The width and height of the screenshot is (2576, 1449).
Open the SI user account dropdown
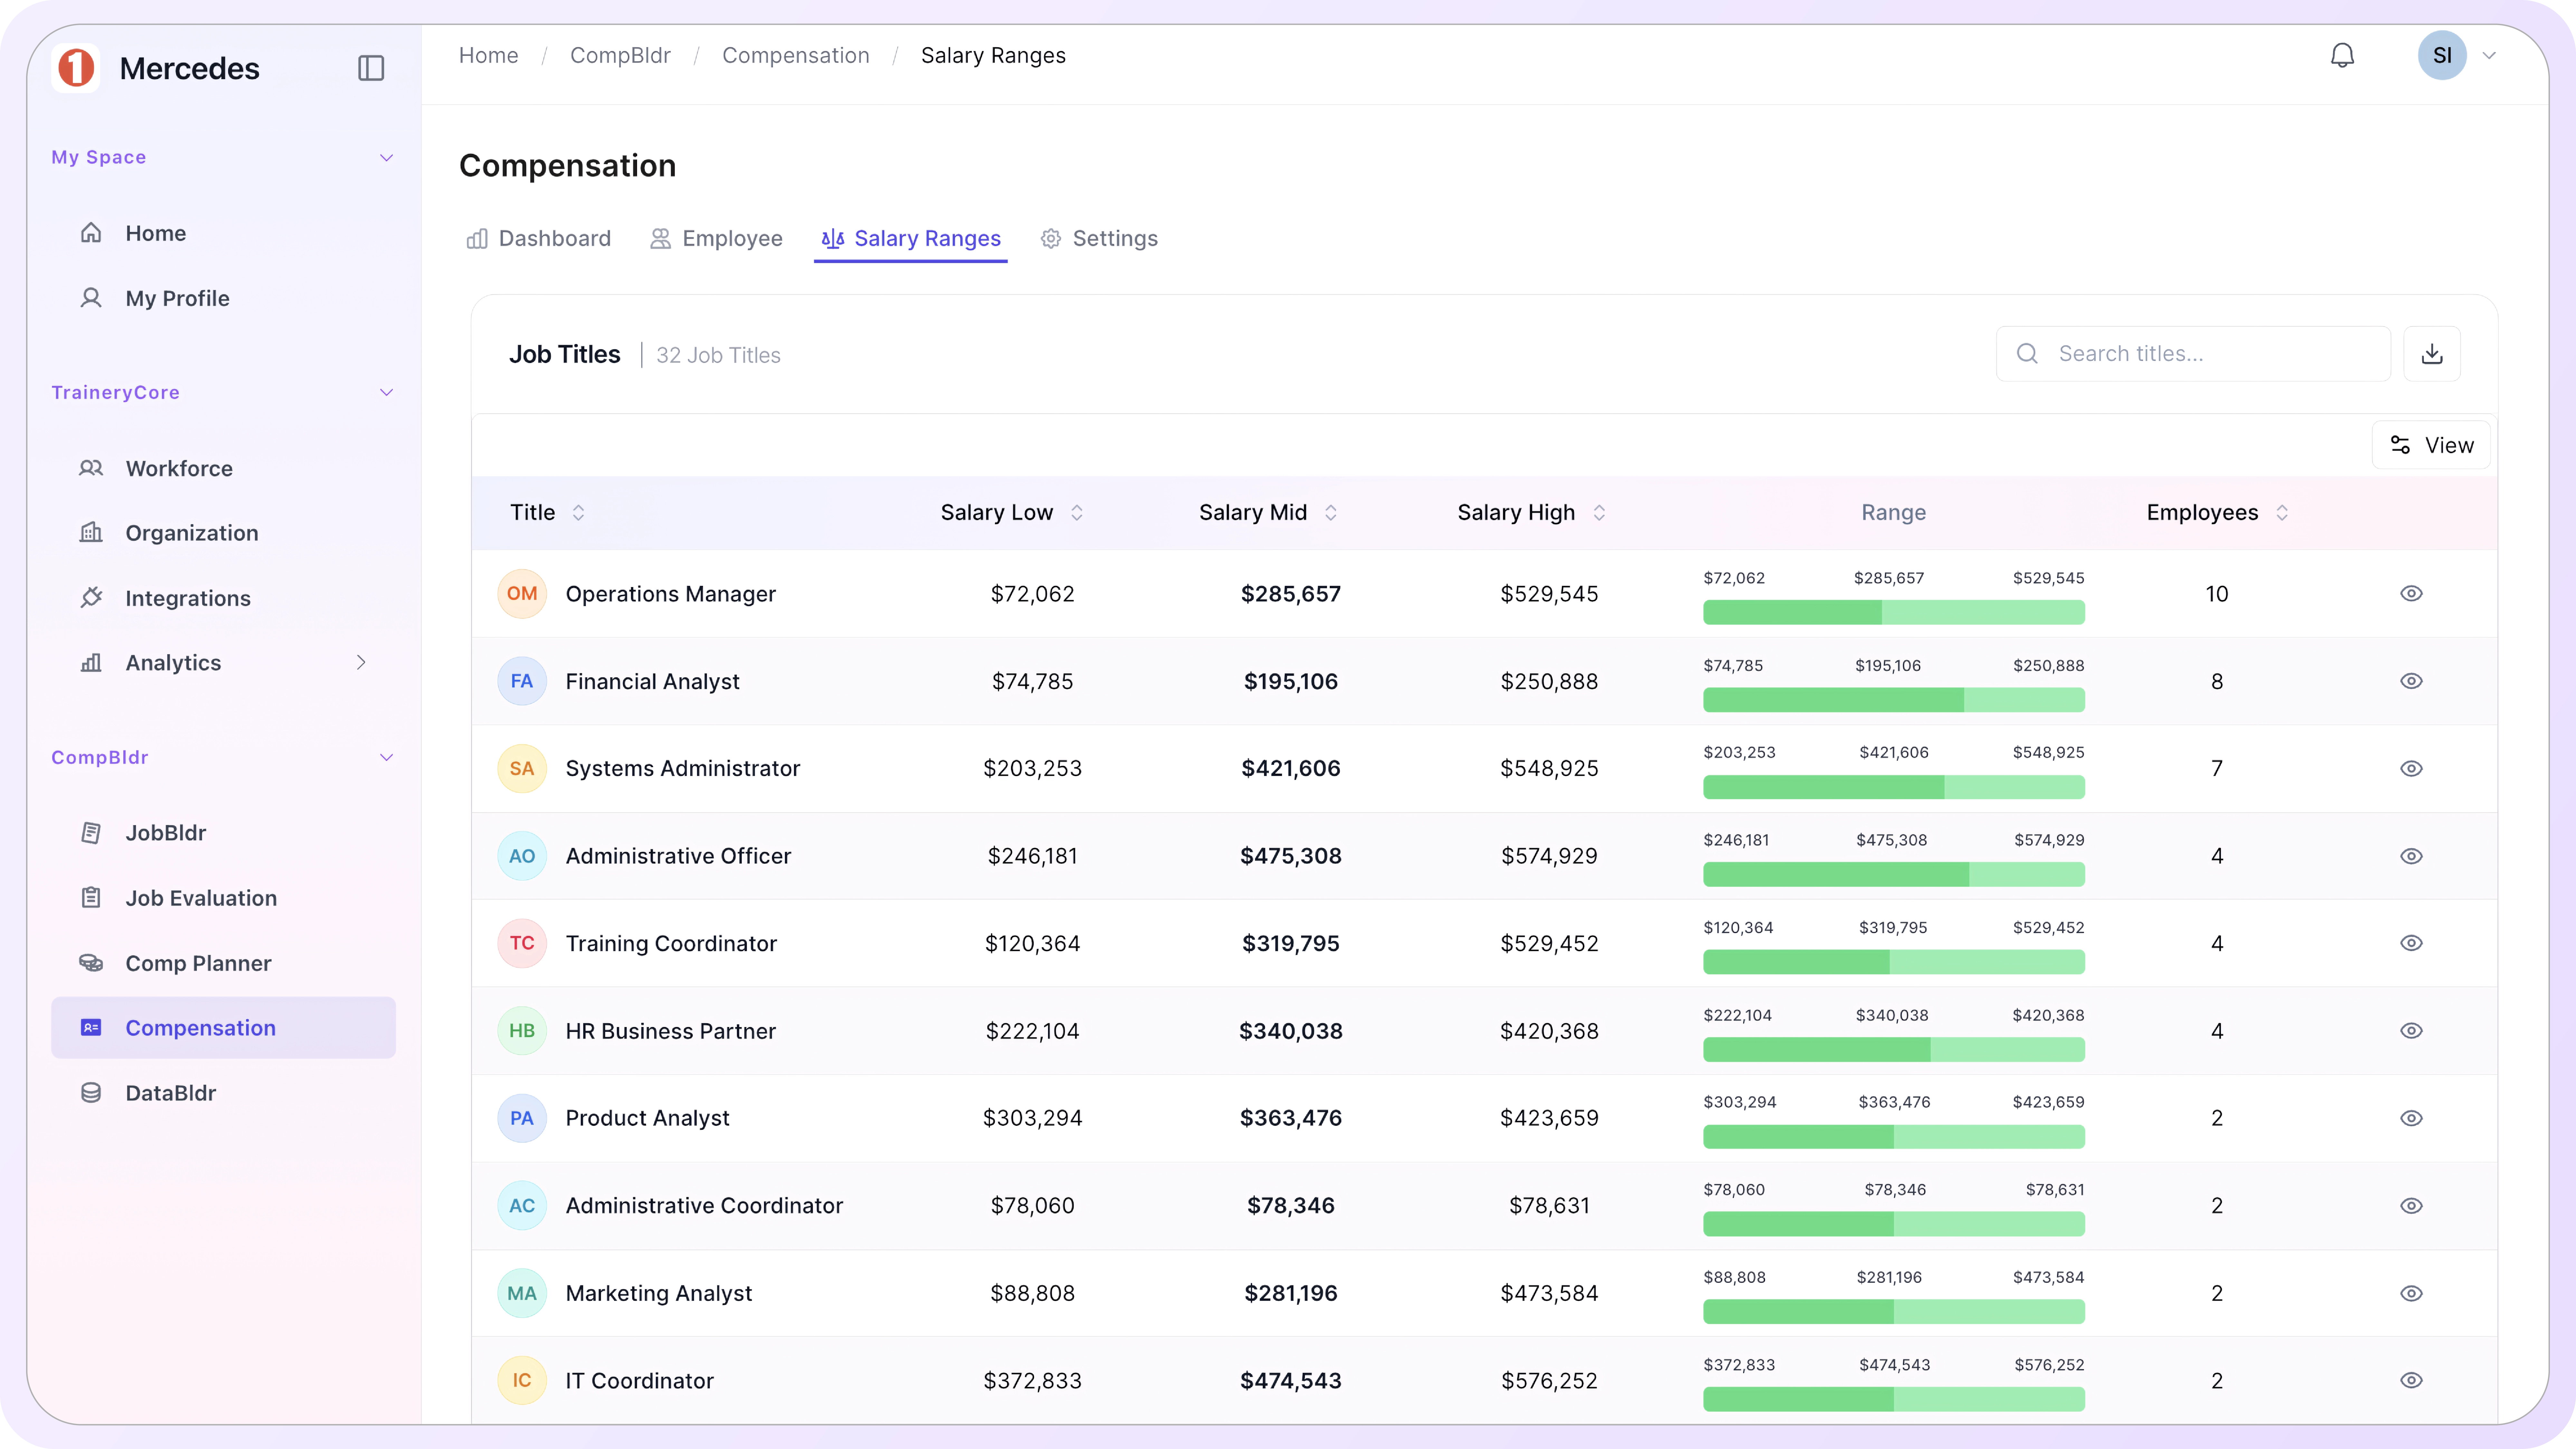2489,56
